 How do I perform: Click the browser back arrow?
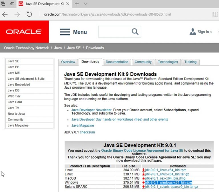[5, 14]
